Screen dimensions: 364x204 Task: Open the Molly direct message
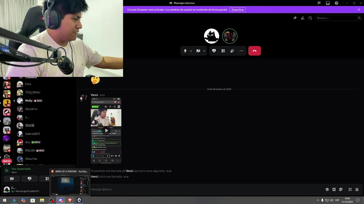(45, 101)
